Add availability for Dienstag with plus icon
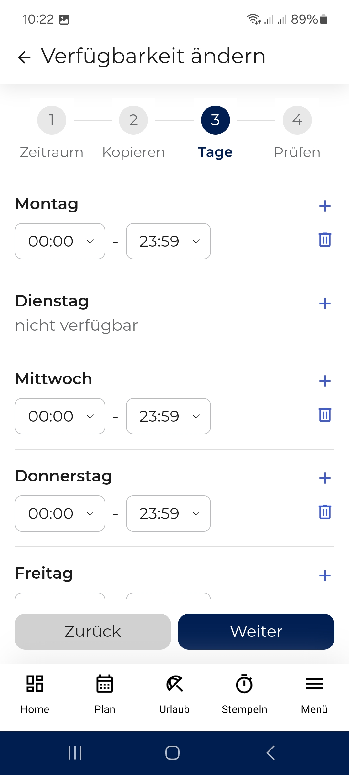349x775 pixels. click(325, 304)
